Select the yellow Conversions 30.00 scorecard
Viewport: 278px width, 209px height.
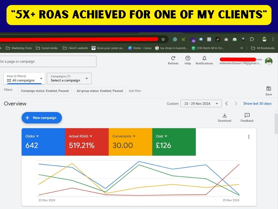point(130,142)
